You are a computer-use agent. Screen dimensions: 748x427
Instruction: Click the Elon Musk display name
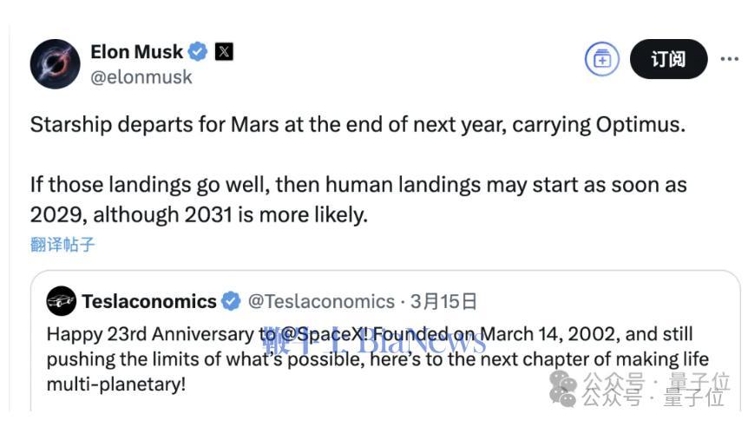tap(136, 51)
